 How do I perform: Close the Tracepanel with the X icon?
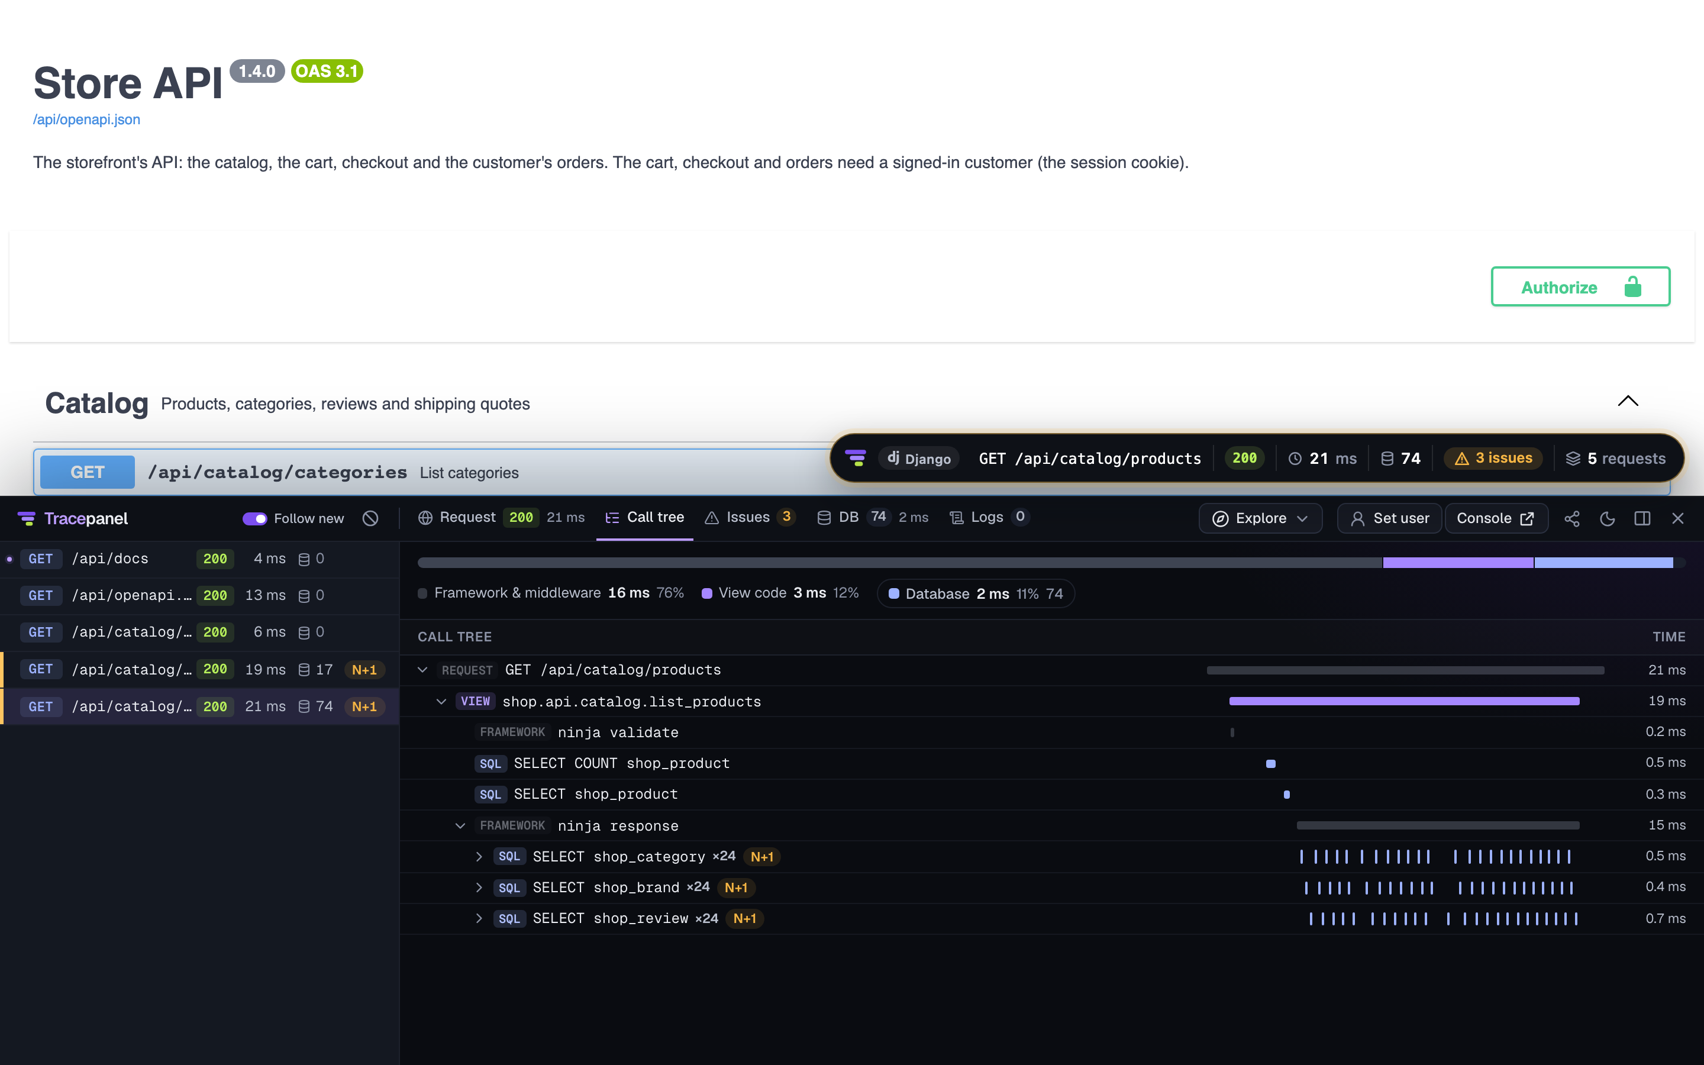click(1678, 518)
